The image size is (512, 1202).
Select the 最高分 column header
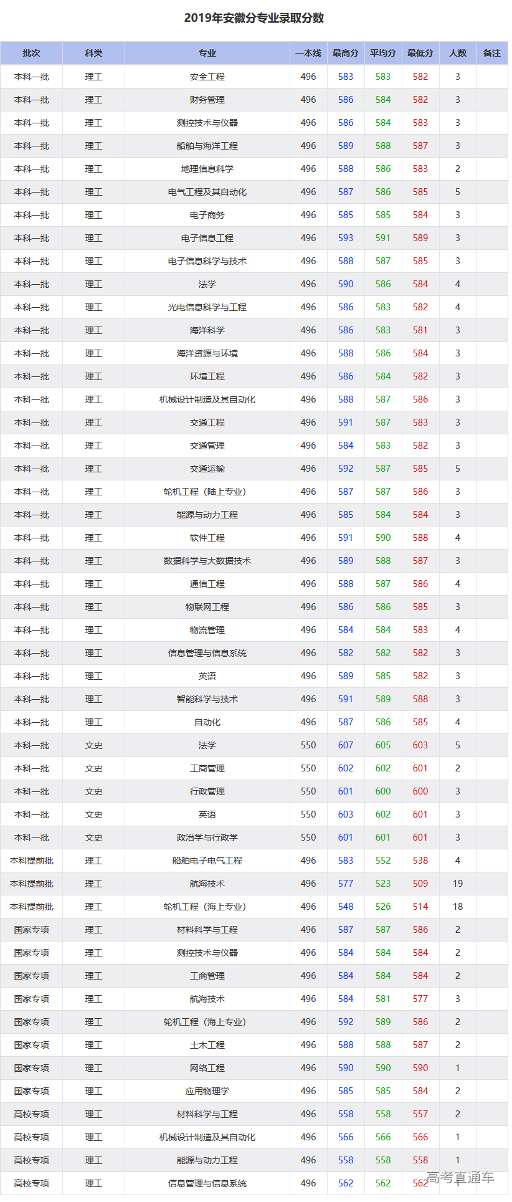[346, 54]
